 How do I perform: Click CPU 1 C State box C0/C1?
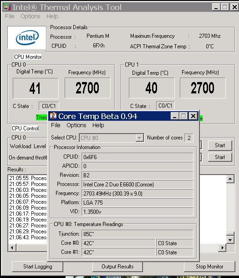pos(165,106)
